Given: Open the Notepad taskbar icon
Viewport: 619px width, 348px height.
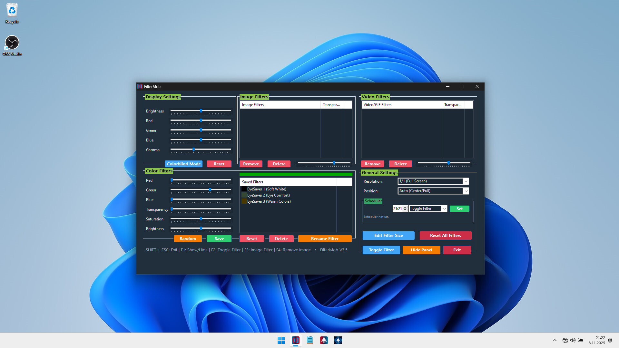Looking at the screenshot, I should coord(309,340).
